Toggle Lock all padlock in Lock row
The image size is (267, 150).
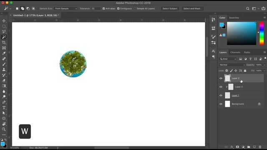[245, 70]
